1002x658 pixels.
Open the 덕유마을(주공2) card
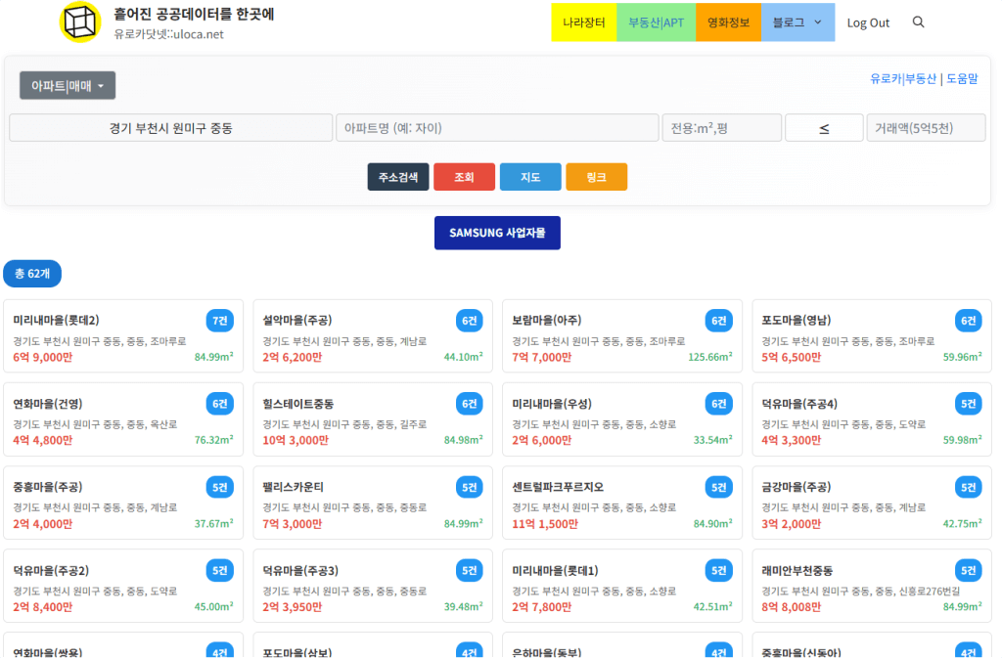[123, 586]
